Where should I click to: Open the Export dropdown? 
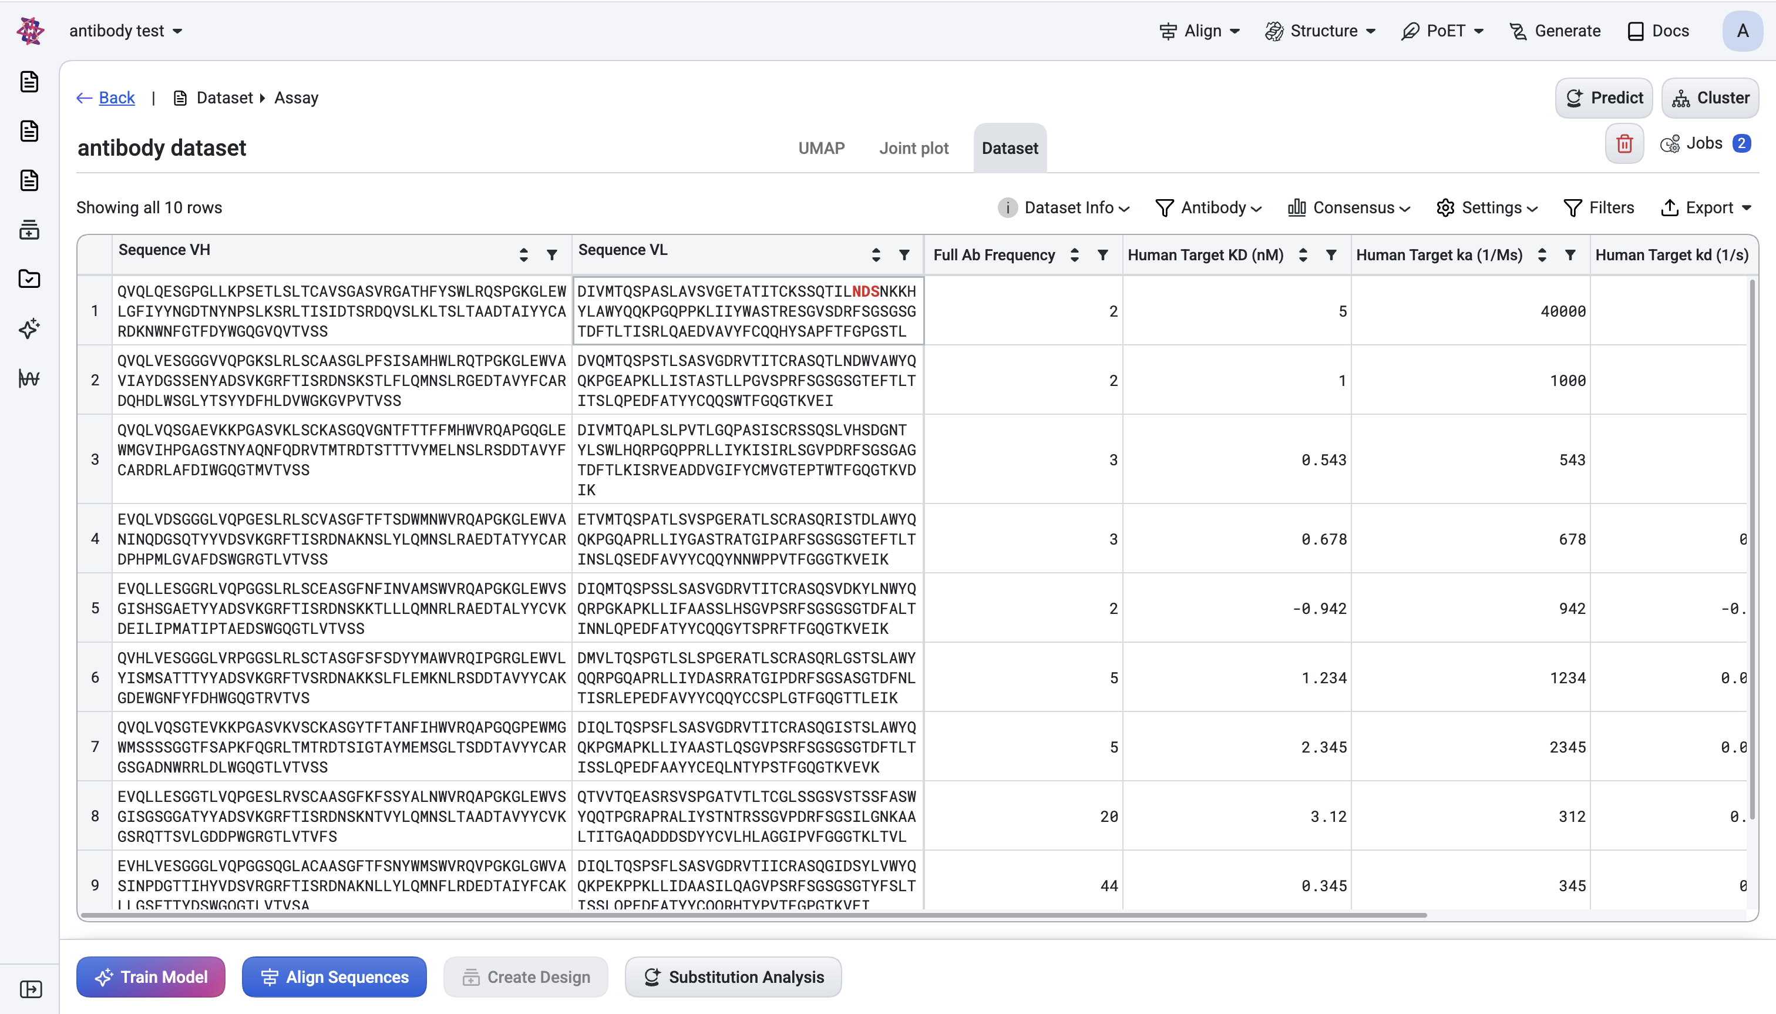pos(1706,207)
